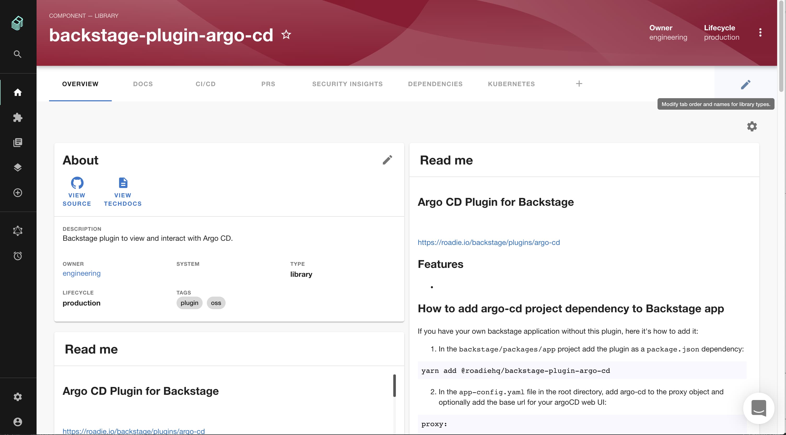The height and width of the screenshot is (435, 786).
Task: Open the engineering owner link
Action: (x=81, y=273)
